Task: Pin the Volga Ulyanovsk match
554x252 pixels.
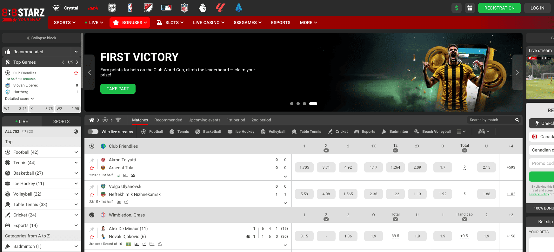Action: 92,187
